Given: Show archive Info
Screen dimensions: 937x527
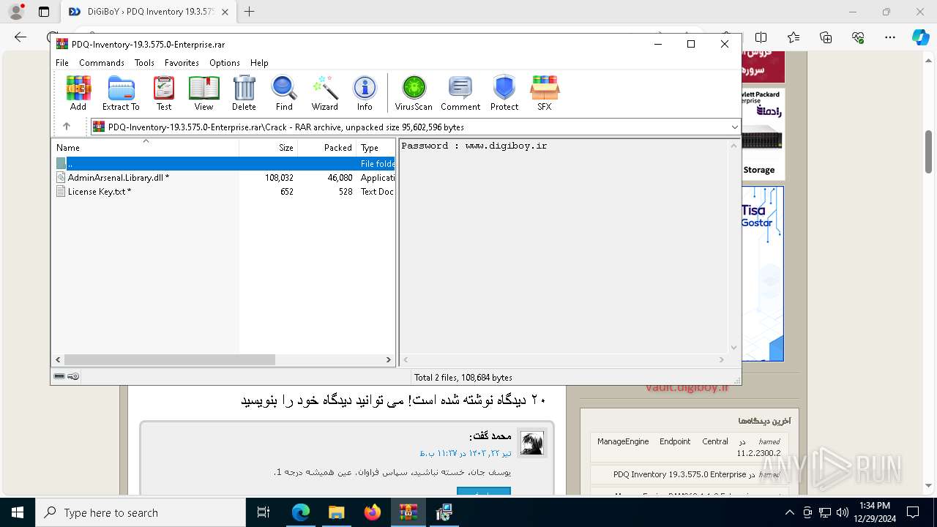Looking at the screenshot, I should click(365, 93).
